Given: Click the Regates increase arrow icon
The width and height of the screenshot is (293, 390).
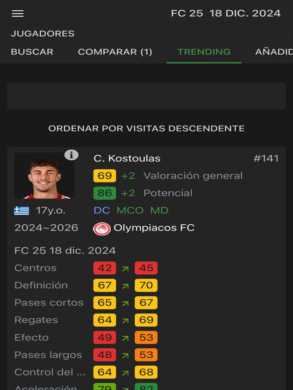Looking at the screenshot, I should point(125,320).
